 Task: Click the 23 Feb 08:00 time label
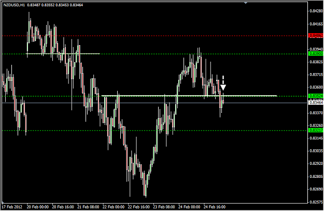click(164, 207)
